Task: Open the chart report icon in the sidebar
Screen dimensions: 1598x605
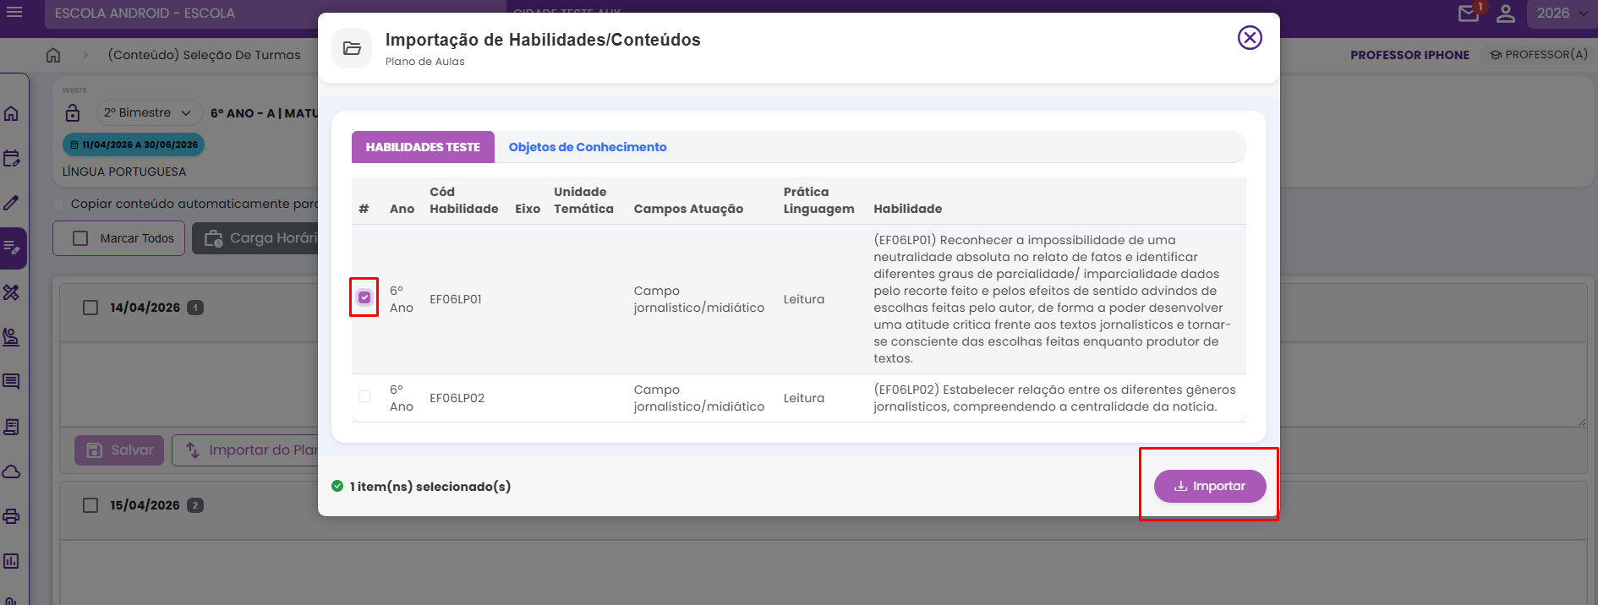Action: (x=12, y=561)
